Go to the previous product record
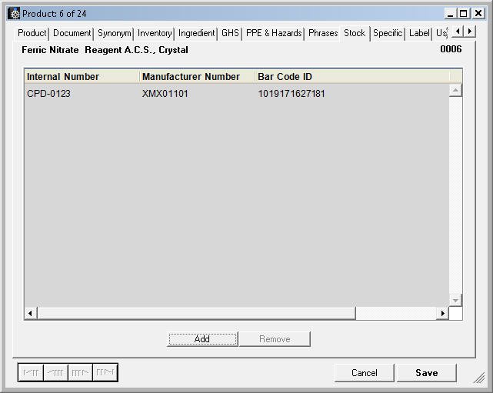The height and width of the screenshot is (393, 493). [x=55, y=373]
